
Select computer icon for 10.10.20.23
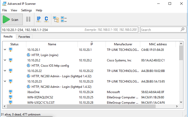[11, 81]
